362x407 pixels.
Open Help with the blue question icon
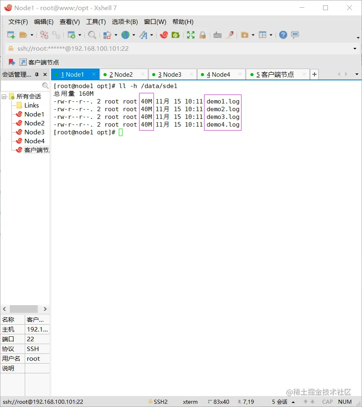283,35
